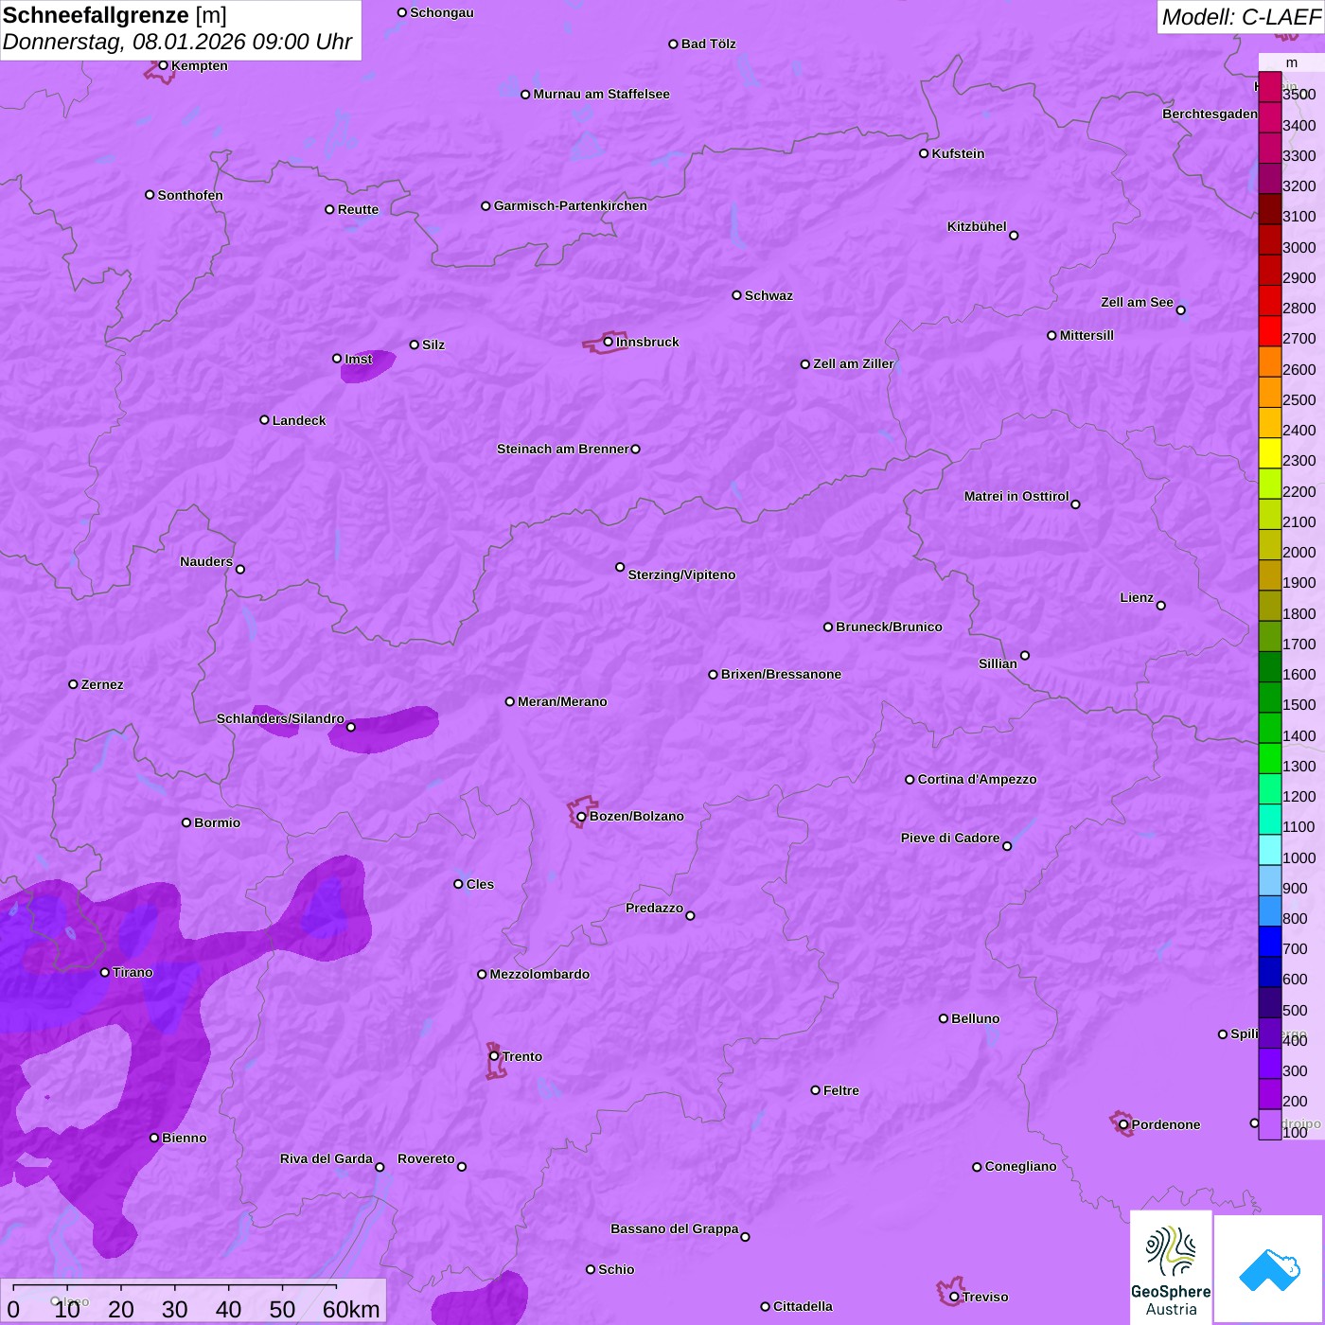The image size is (1325, 1325).
Task: Click the green 1500 m legend swatch
Action: [x=1270, y=698]
